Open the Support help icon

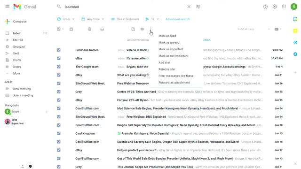[265, 7]
